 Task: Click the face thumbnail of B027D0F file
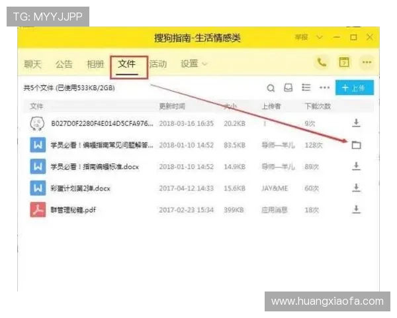(x=37, y=123)
